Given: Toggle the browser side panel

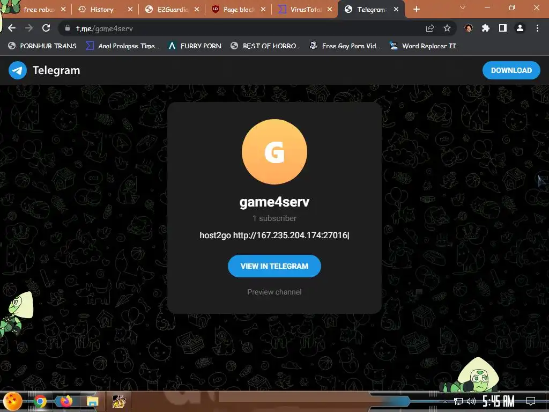Looking at the screenshot, I should pos(503,28).
